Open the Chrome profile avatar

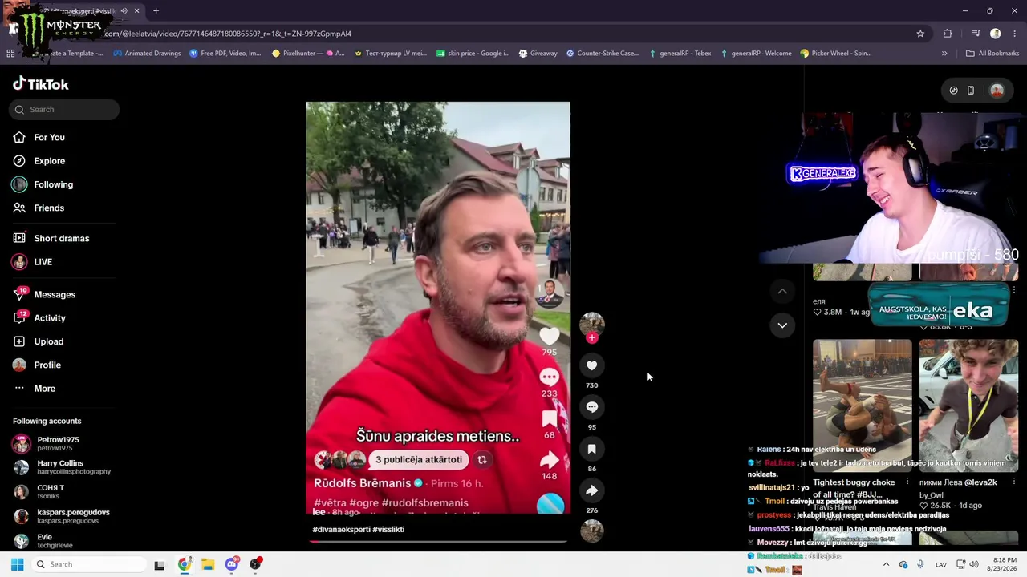point(996,34)
